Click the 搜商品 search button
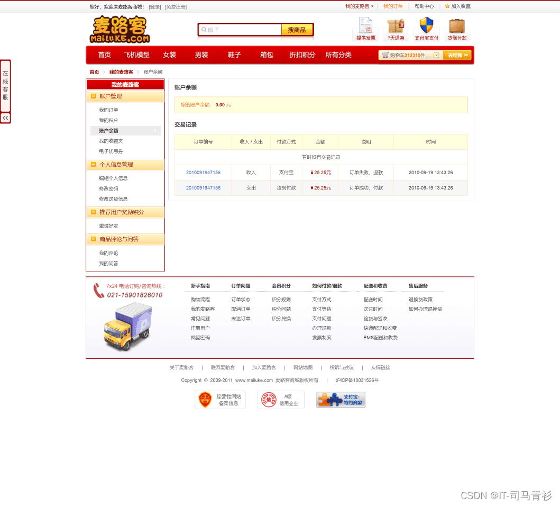The height and width of the screenshot is (506, 560). pos(297,30)
